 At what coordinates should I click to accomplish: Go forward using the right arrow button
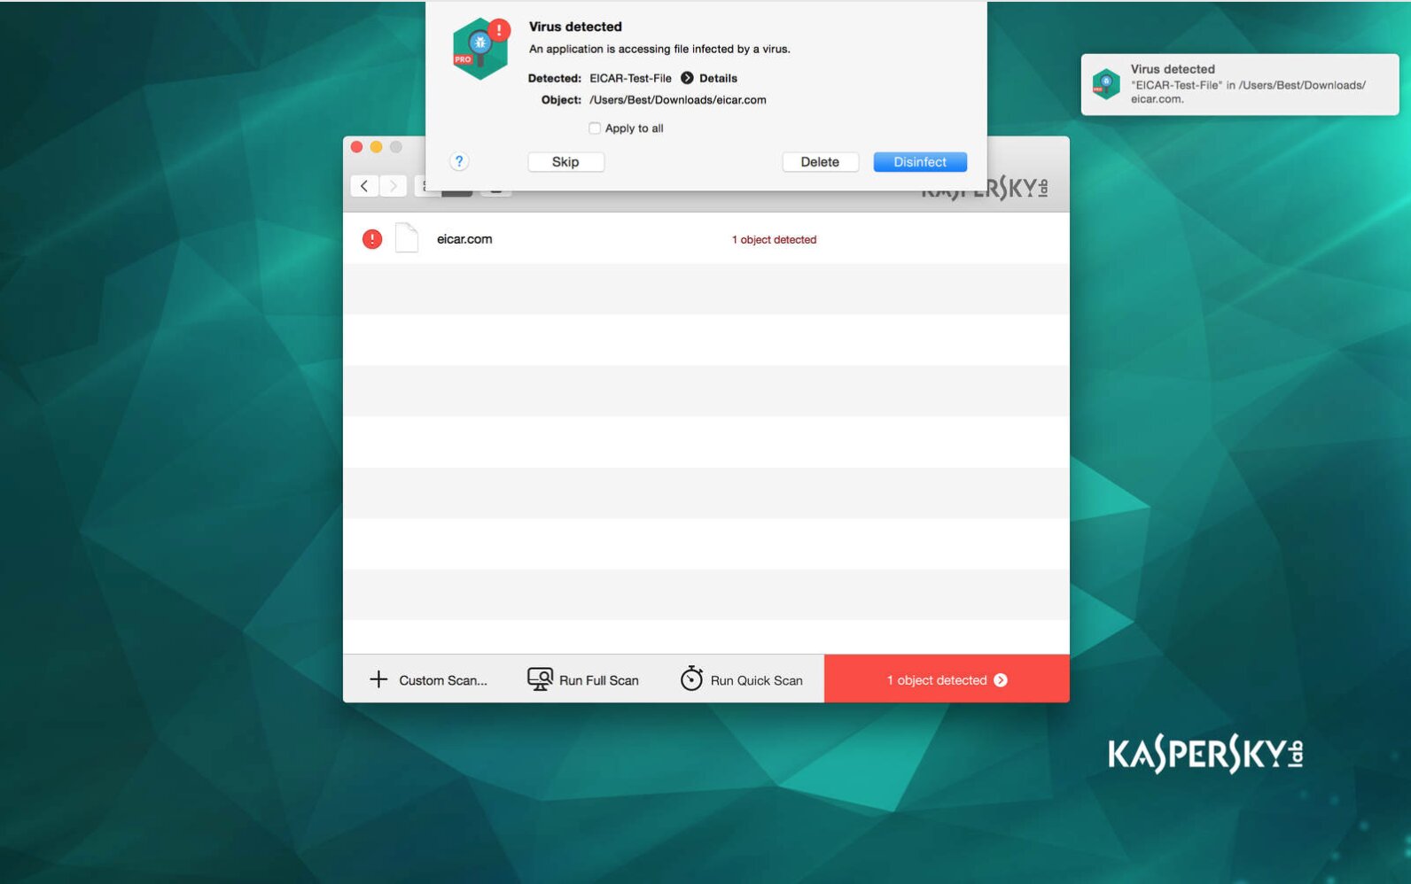(x=394, y=186)
